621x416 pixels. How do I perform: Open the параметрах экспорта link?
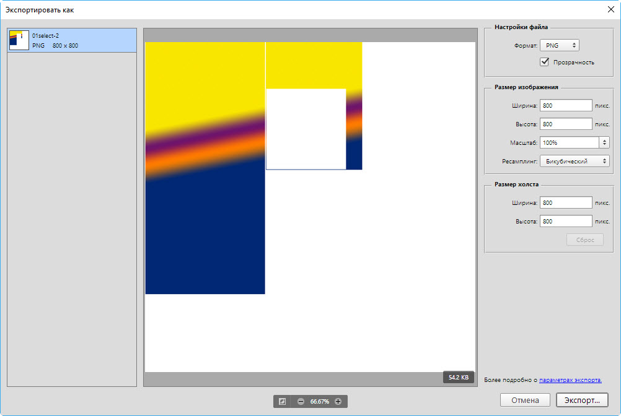click(x=570, y=379)
